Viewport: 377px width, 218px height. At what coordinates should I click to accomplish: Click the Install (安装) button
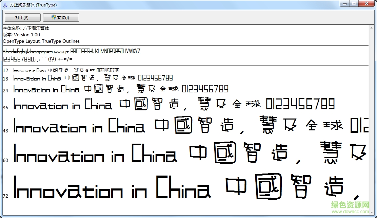[61, 18]
